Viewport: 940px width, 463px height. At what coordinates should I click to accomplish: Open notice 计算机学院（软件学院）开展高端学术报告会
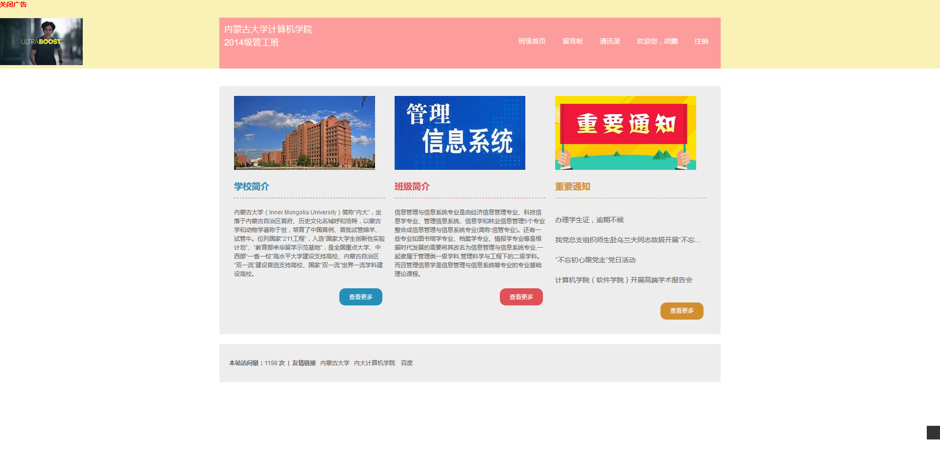click(x=624, y=280)
